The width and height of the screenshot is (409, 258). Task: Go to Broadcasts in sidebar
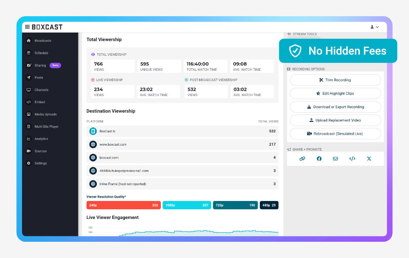43,40
